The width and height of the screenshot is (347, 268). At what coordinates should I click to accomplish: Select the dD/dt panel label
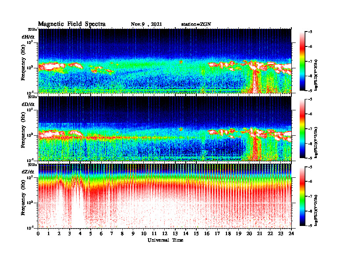coord(28,104)
